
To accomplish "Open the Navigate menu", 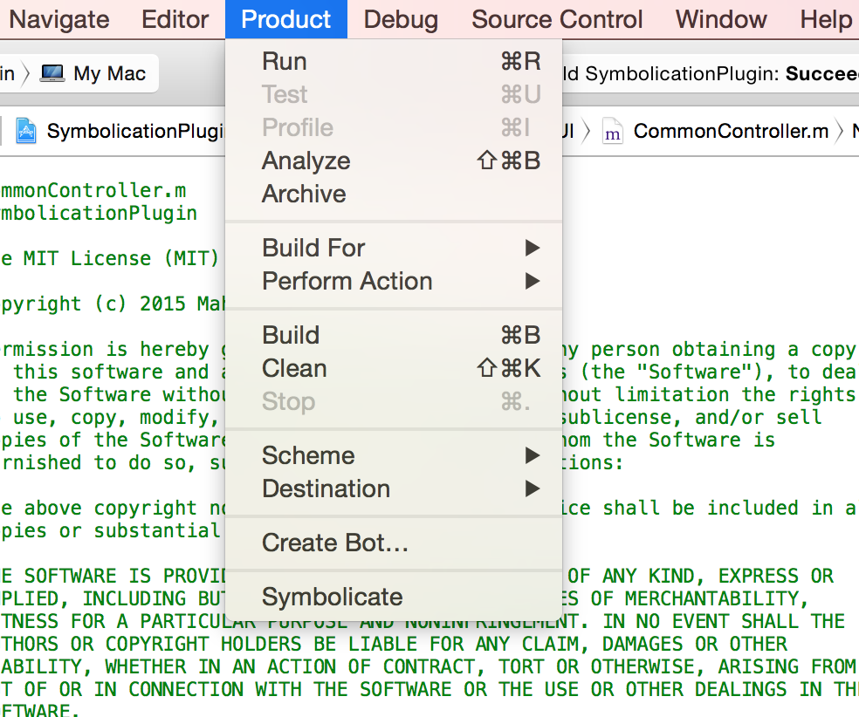I will [x=59, y=20].
